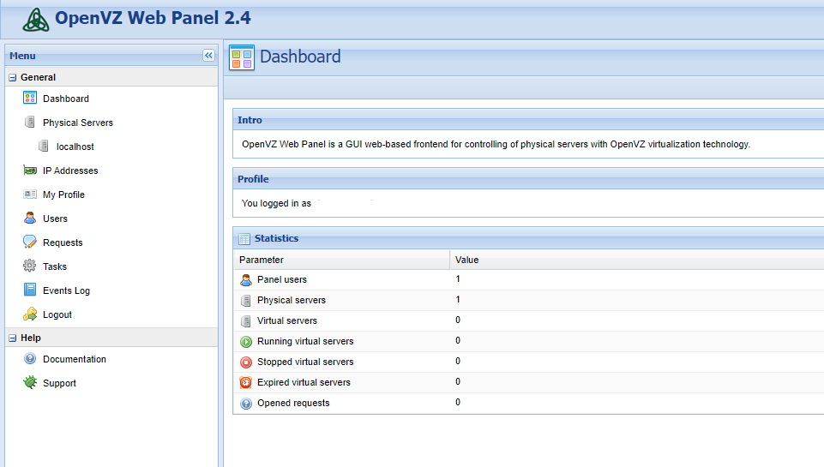
Task: Click the Virtual servers label
Action: point(287,320)
